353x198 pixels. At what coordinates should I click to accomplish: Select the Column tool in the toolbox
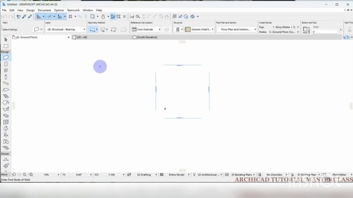(x=6, y=77)
